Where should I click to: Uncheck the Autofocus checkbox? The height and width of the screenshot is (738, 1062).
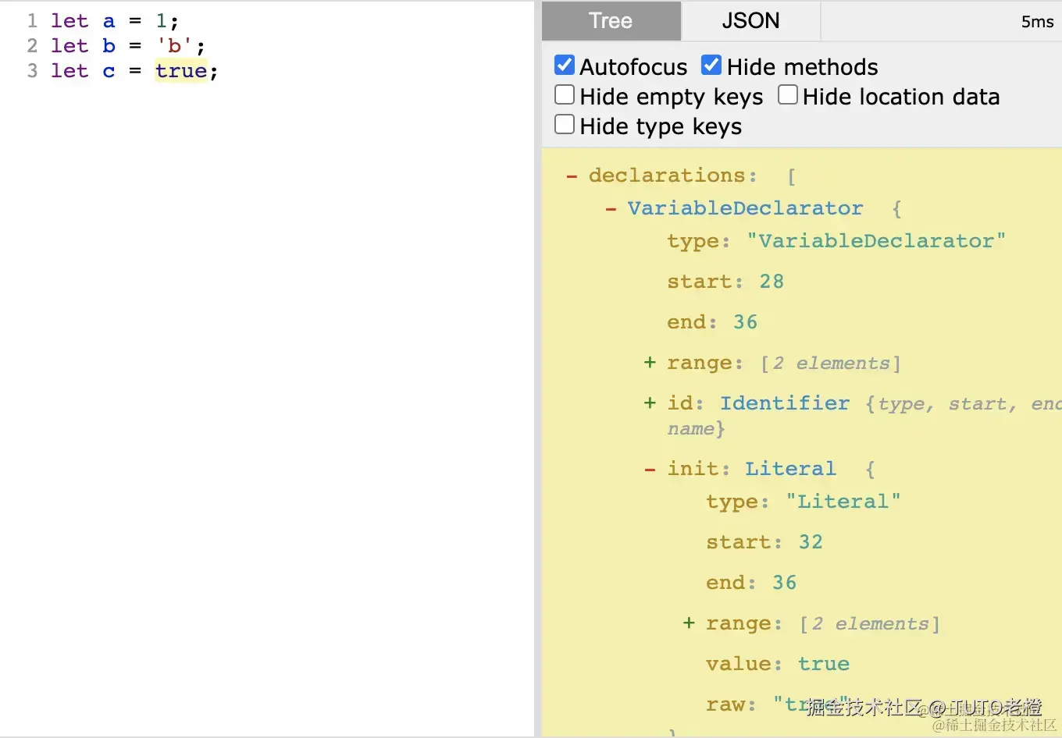(x=565, y=66)
